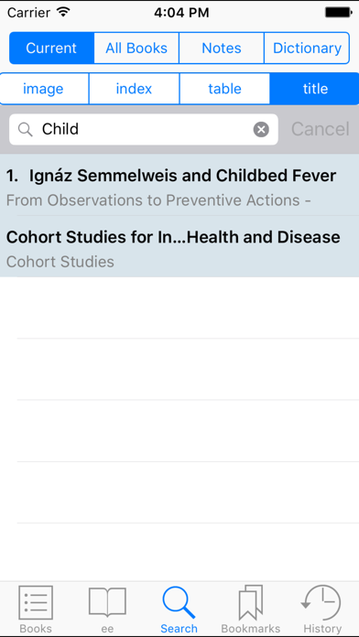This screenshot has height=637, width=359.
Task: Open the History clock icon
Action: 322,602
